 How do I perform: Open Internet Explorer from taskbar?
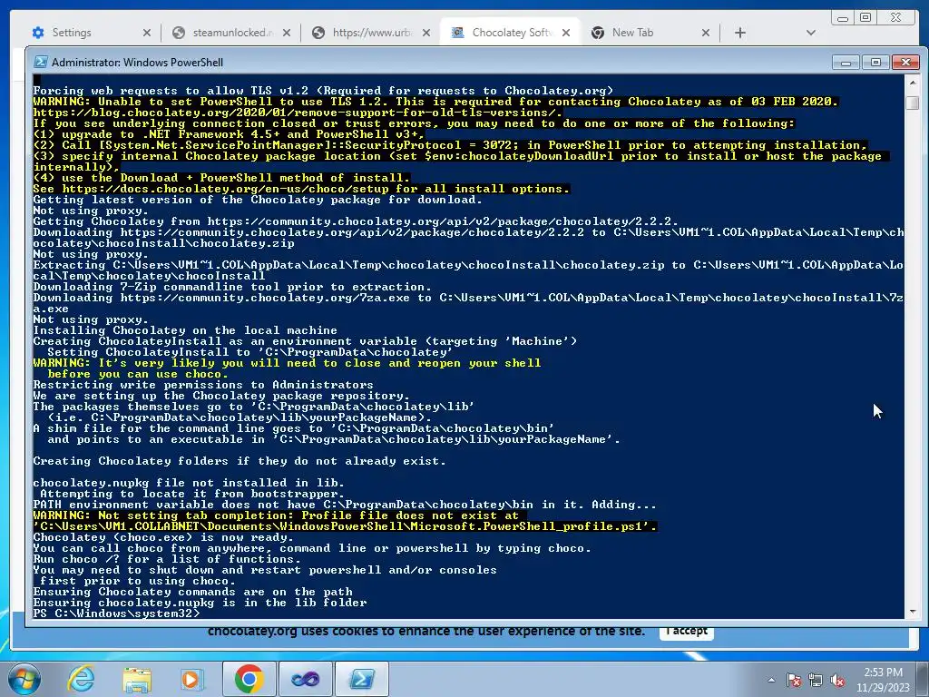(x=81, y=679)
